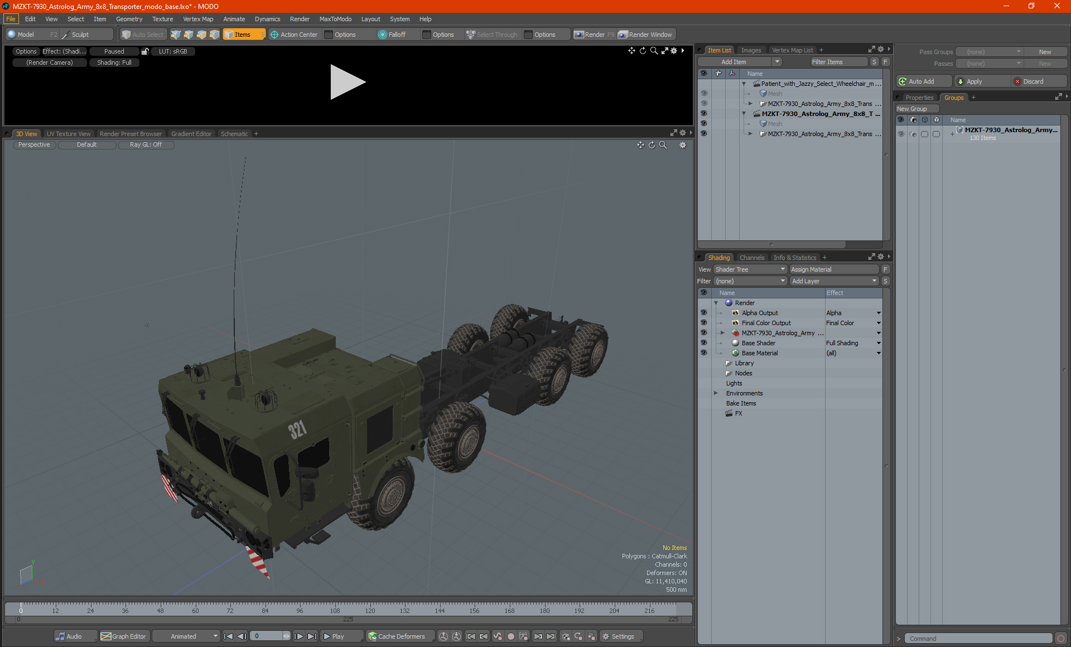Screen dimensions: 1071x647
Task: Toggle the first Options checkbox after Action Center
Action: 329,35
